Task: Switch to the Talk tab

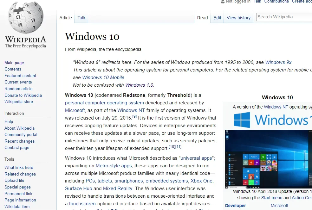Action: 81,18
